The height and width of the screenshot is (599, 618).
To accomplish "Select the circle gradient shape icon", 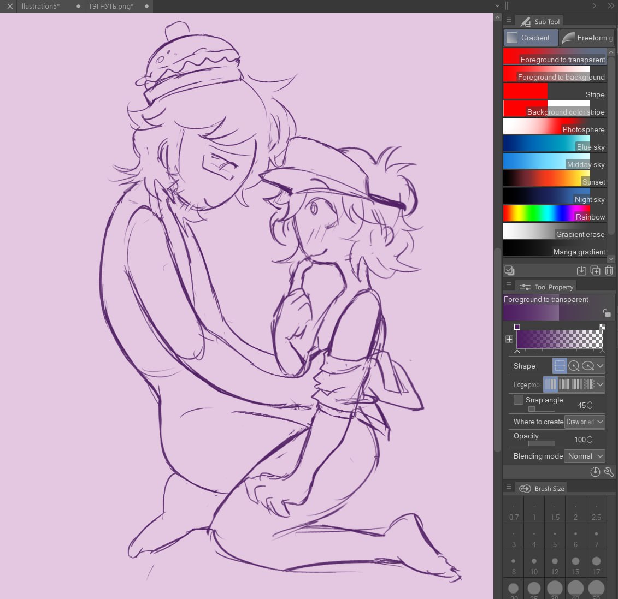I will click(x=574, y=366).
